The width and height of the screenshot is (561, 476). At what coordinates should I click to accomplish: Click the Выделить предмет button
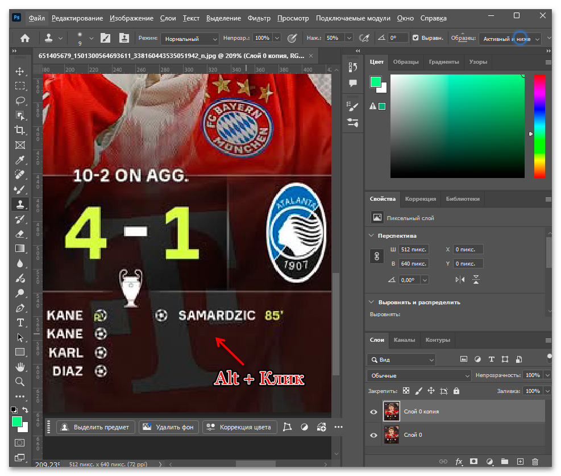[95, 427]
